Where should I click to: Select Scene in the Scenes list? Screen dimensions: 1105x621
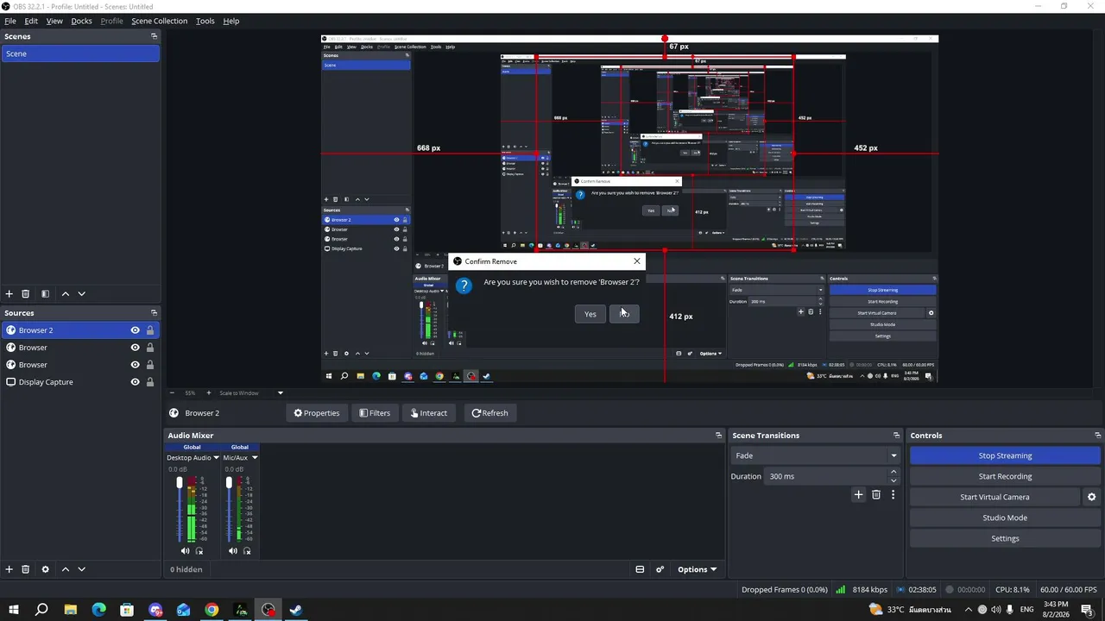click(x=80, y=53)
